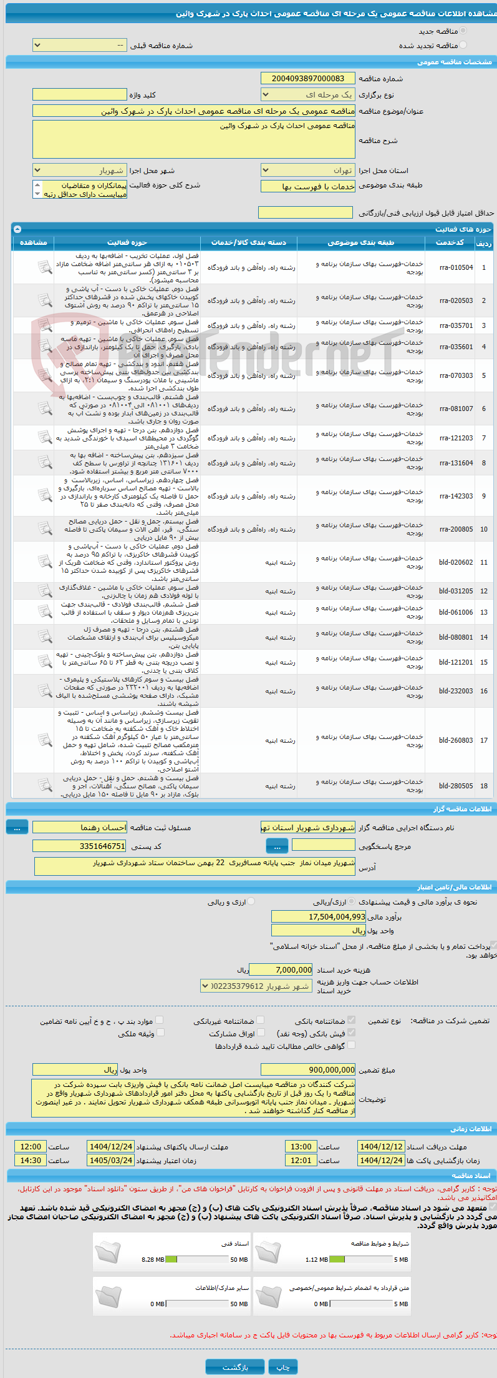Click ellipsis button next to مرجع پاسخگویی

coord(277,846)
